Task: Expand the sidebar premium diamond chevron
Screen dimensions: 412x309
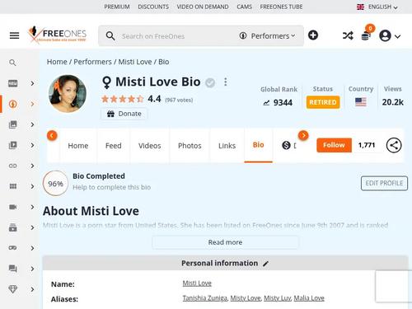Action: 32,289
